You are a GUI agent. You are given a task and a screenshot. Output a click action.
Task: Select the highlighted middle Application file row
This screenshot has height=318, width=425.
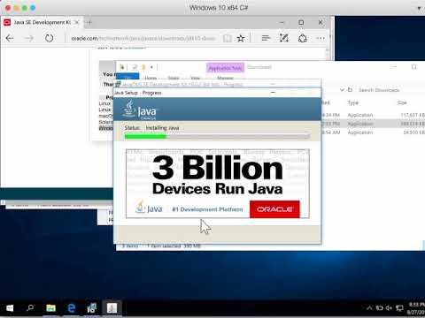[373, 124]
